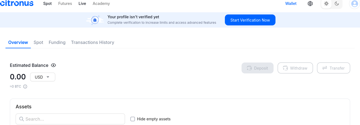Click the Transfer button
Image resolution: width=360 pixels, height=125 pixels.
click(x=333, y=68)
